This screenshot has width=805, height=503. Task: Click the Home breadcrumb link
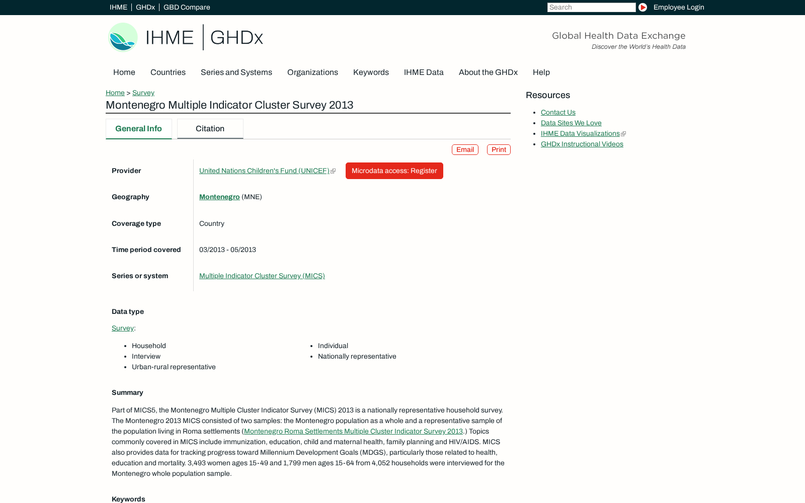[x=115, y=93]
